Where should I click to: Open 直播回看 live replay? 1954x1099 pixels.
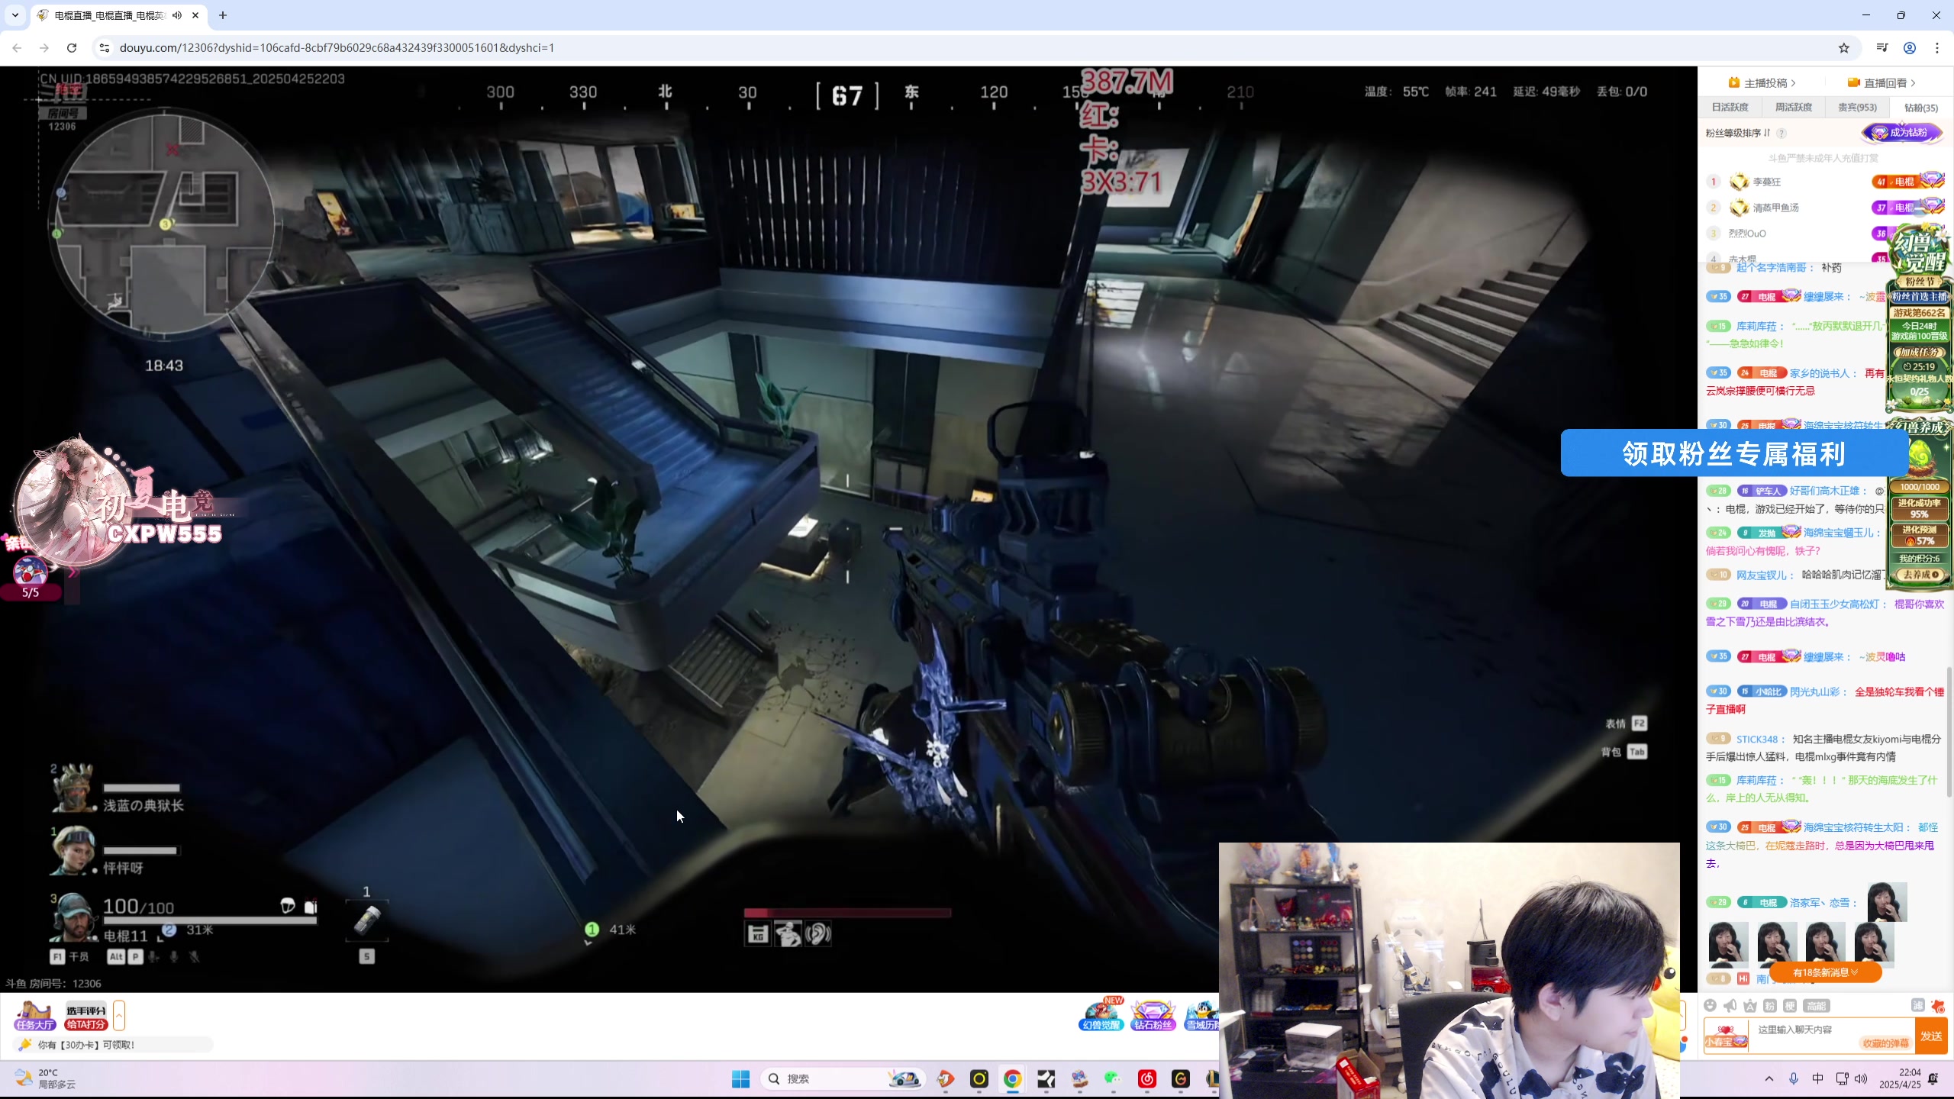1881,82
